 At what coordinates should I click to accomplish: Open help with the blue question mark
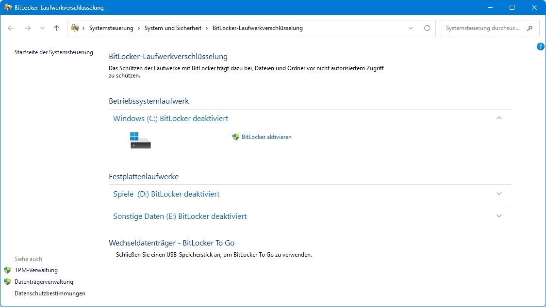tap(541, 46)
